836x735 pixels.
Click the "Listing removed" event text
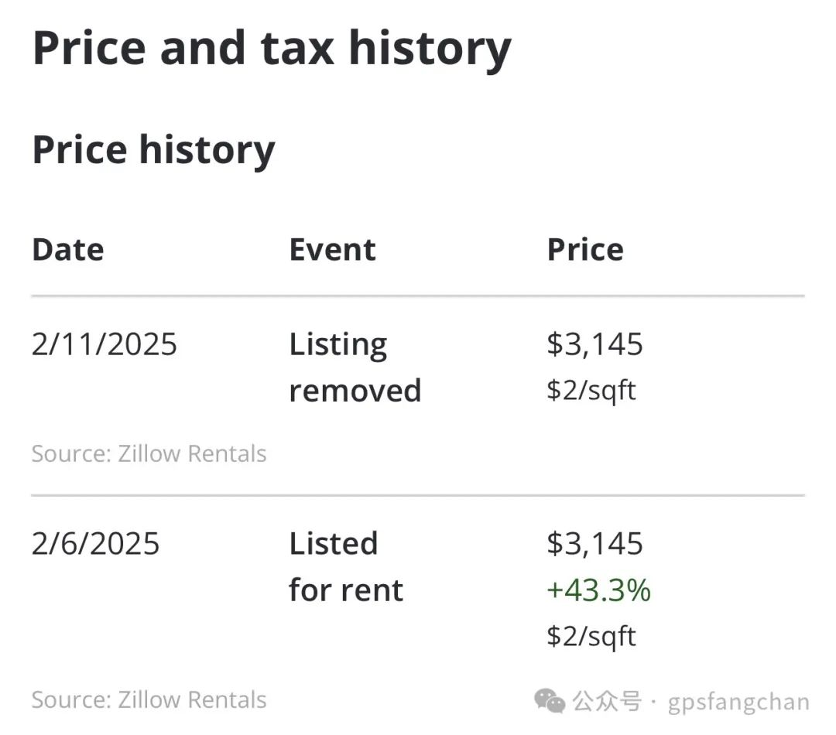click(355, 367)
